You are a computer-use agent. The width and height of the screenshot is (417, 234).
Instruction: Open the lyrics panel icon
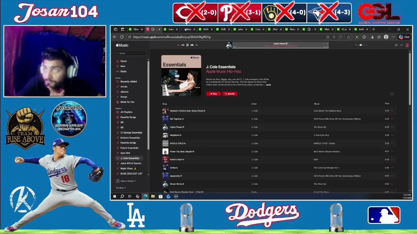[396, 45]
